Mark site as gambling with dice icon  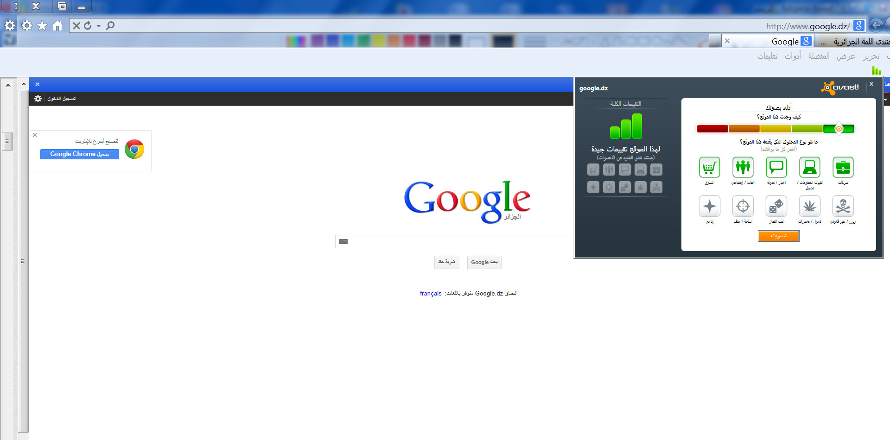[x=776, y=207]
